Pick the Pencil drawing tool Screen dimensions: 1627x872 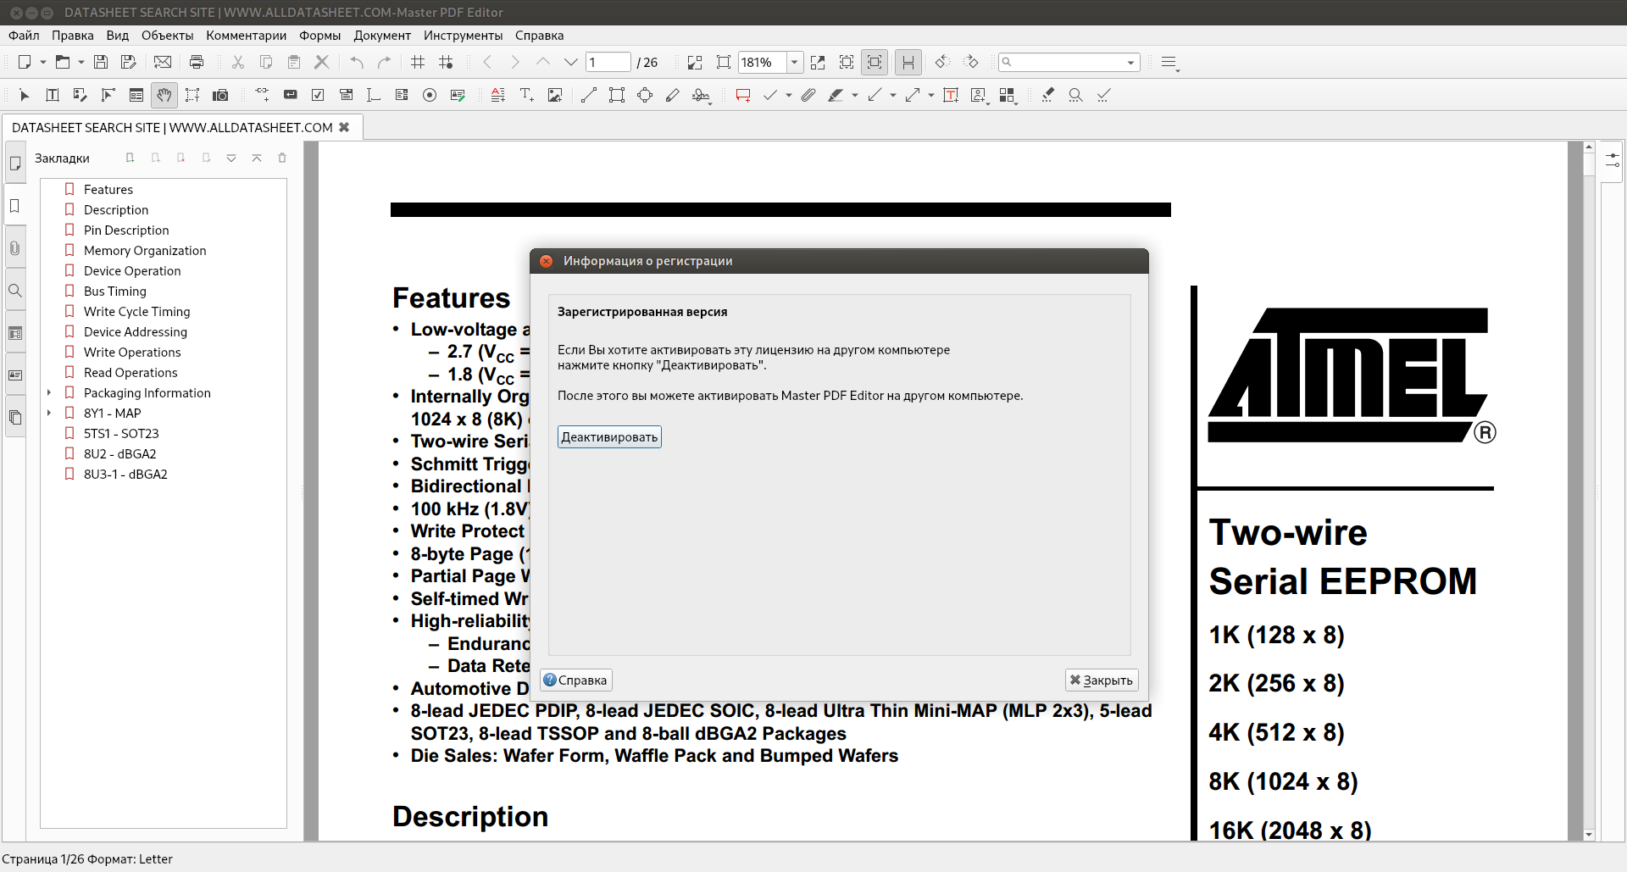[673, 95]
